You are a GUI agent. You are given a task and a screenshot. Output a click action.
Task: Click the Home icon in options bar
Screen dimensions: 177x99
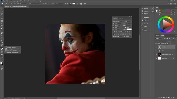(x=2, y=4)
